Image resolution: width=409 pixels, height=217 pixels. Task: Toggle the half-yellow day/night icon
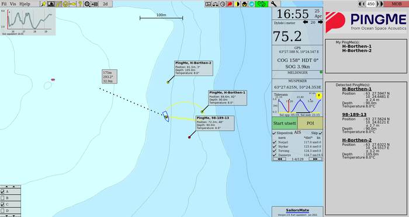[237, 4]
